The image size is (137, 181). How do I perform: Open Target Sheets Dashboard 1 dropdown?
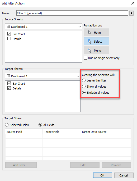pyautogui.click(x=43, y=76)
